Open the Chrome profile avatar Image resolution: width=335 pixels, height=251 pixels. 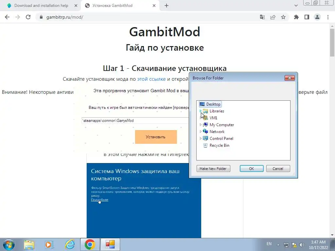coord(317,17)
